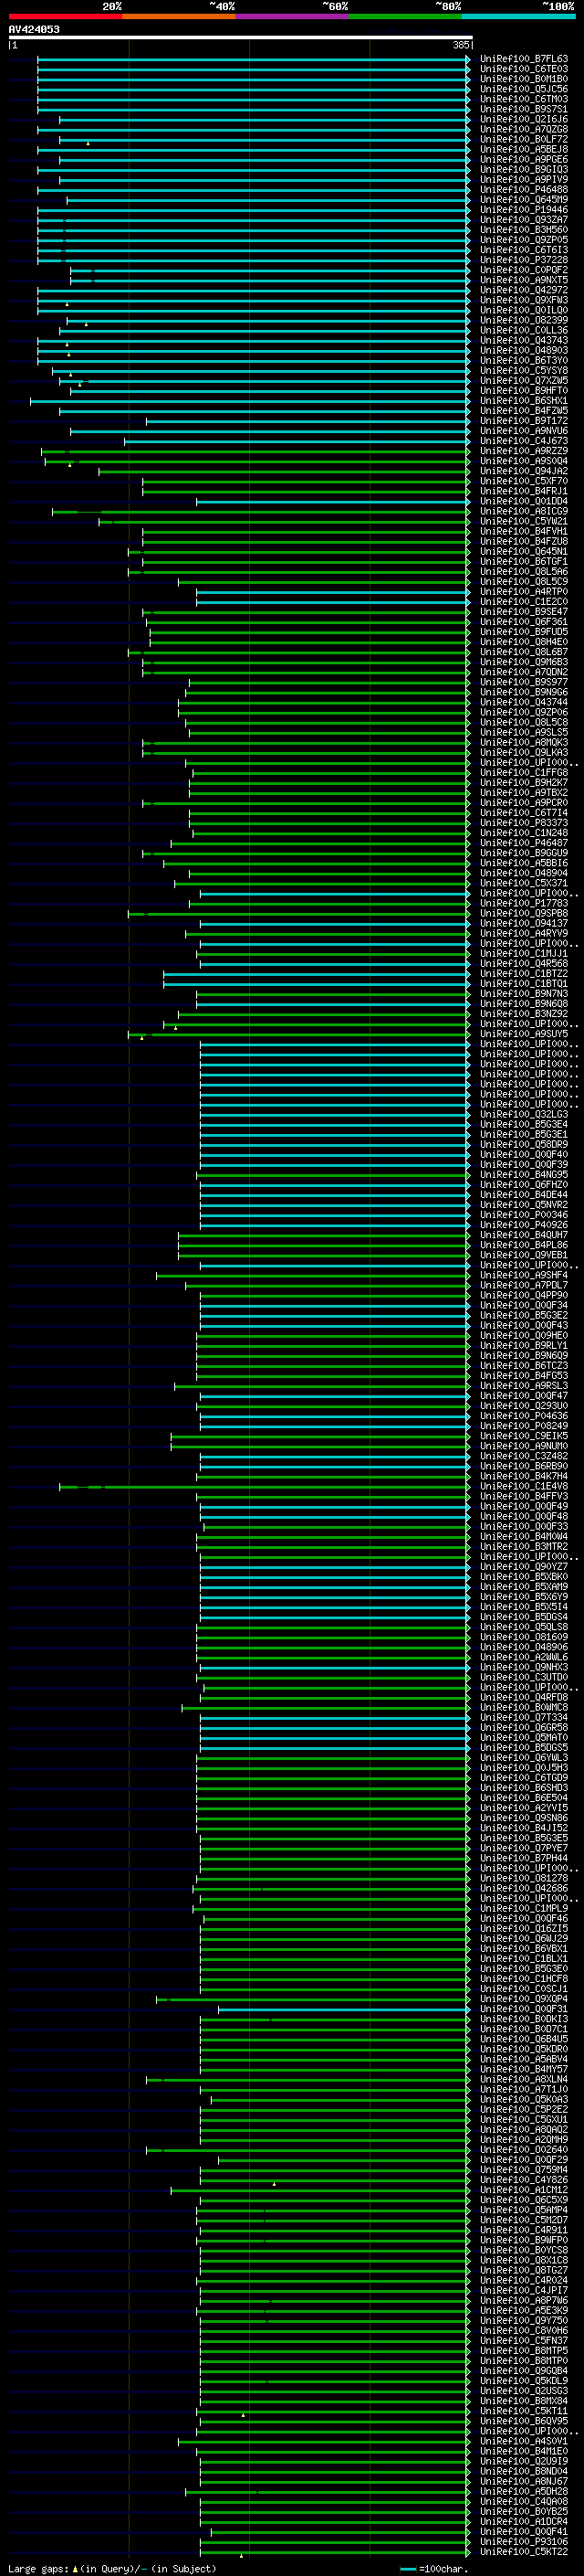Screen dimensions: 584x2576
Task: Select the hit label UniRef100_Q58DR9
Action: pyautogui.click(x=523, y=1144)
